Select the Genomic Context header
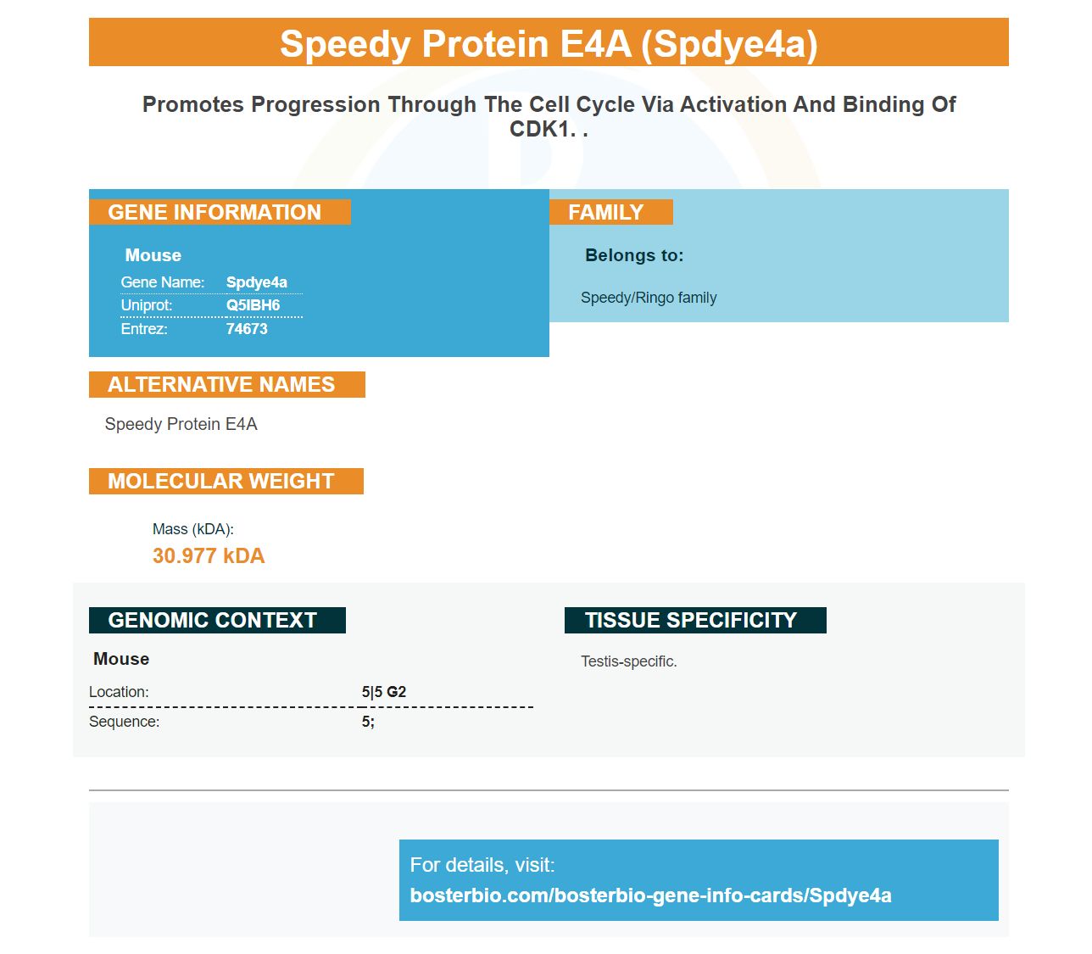This screenshot has width=1092, height=954. 217,620
